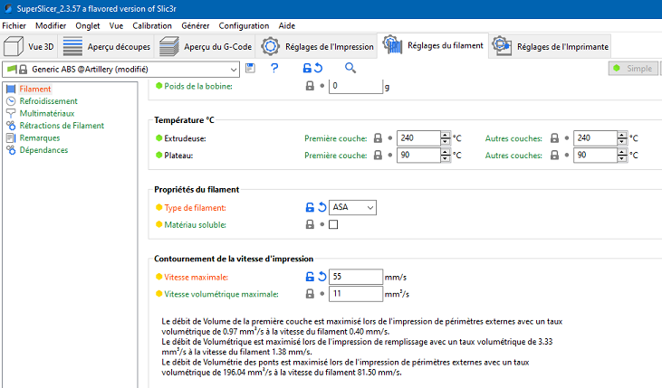
Task: Switch to Aperçu découpes tab
Action: [107, 46]
